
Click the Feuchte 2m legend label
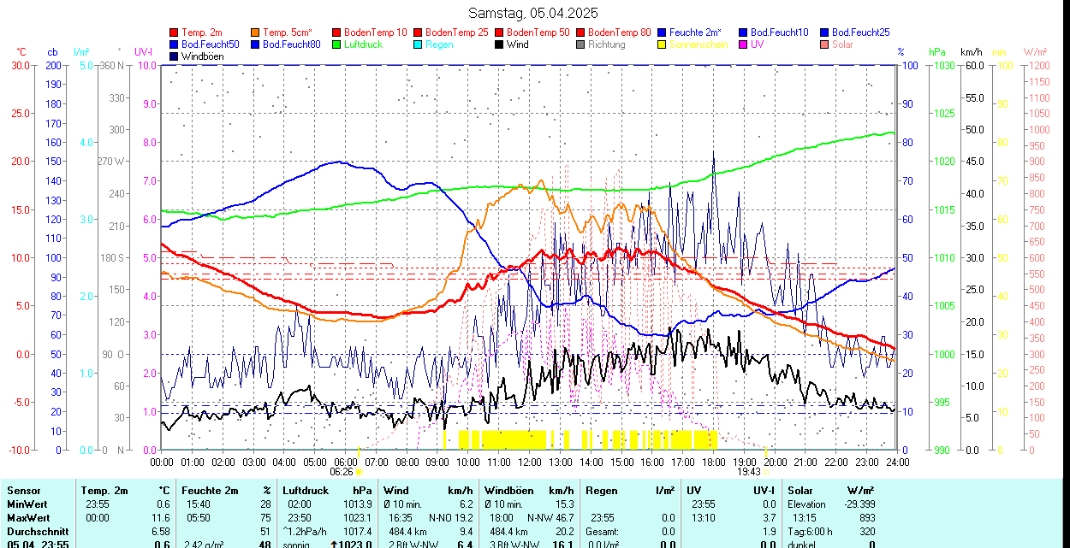(x=695, y=32)
